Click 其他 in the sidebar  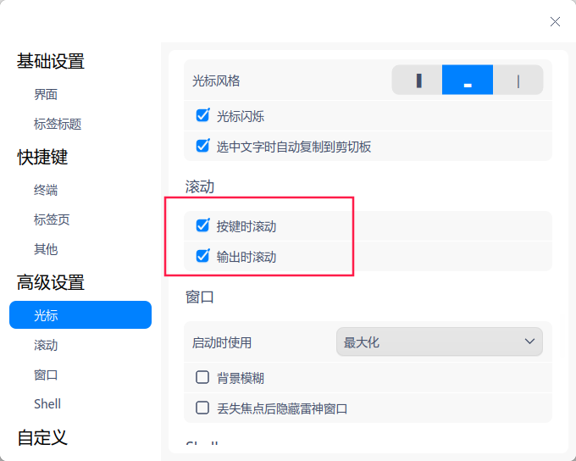pos(46,249)
